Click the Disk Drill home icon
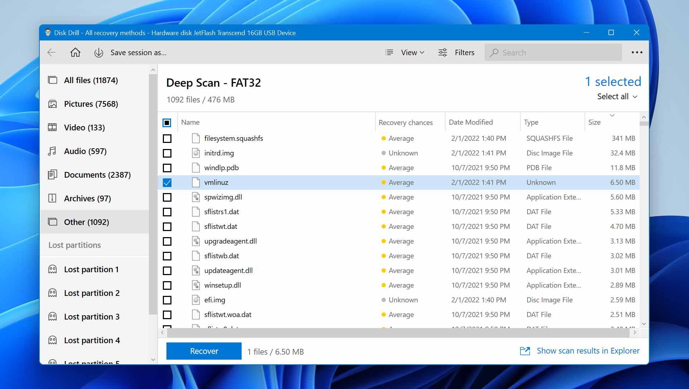The height and width of the screenshot is (389, 689). pos(75,52)
